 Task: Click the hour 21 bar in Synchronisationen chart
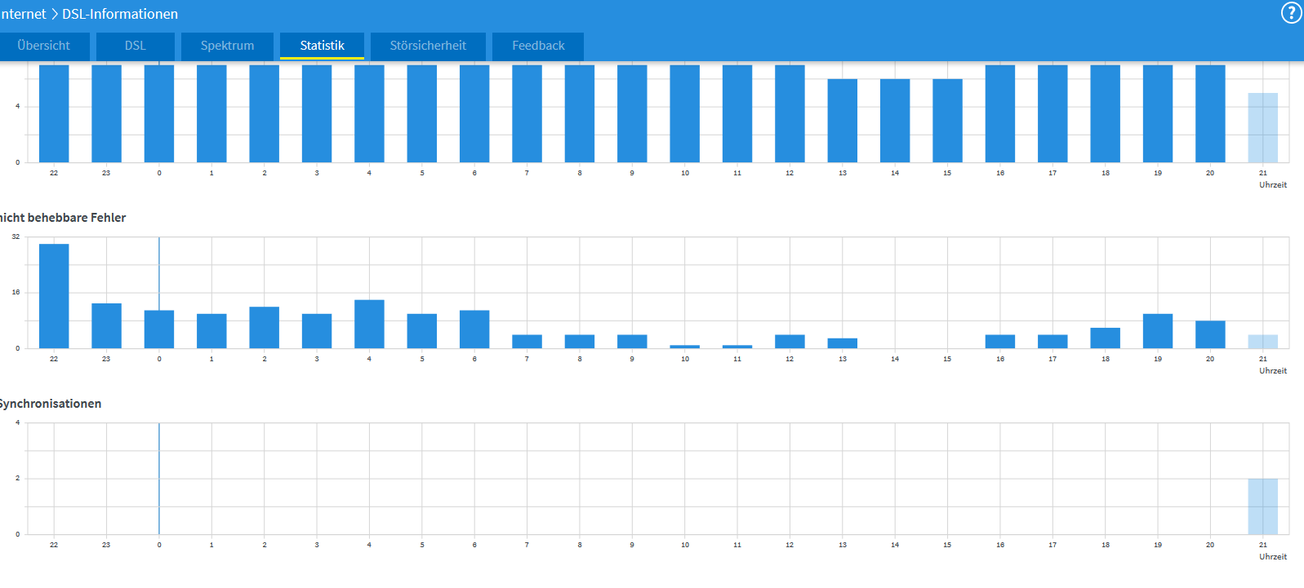(x=1263, y=506)
